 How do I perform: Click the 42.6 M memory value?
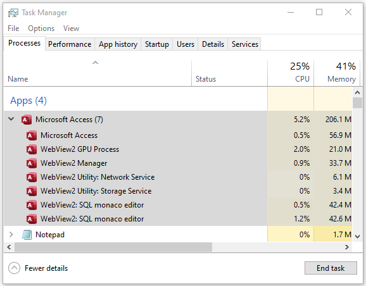coord(340,219)
